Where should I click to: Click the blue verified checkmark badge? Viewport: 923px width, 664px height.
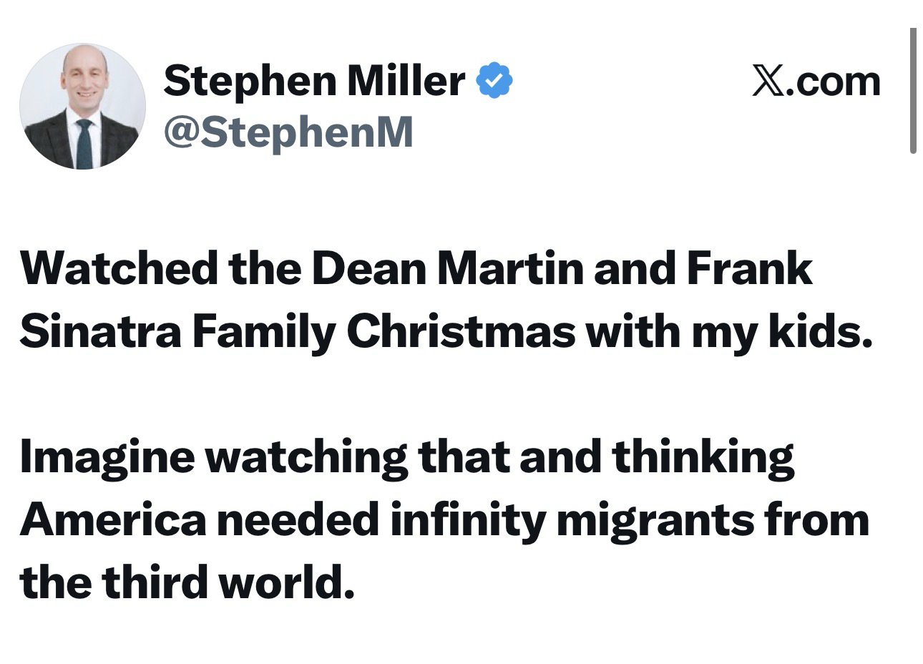tap(494, 79)
